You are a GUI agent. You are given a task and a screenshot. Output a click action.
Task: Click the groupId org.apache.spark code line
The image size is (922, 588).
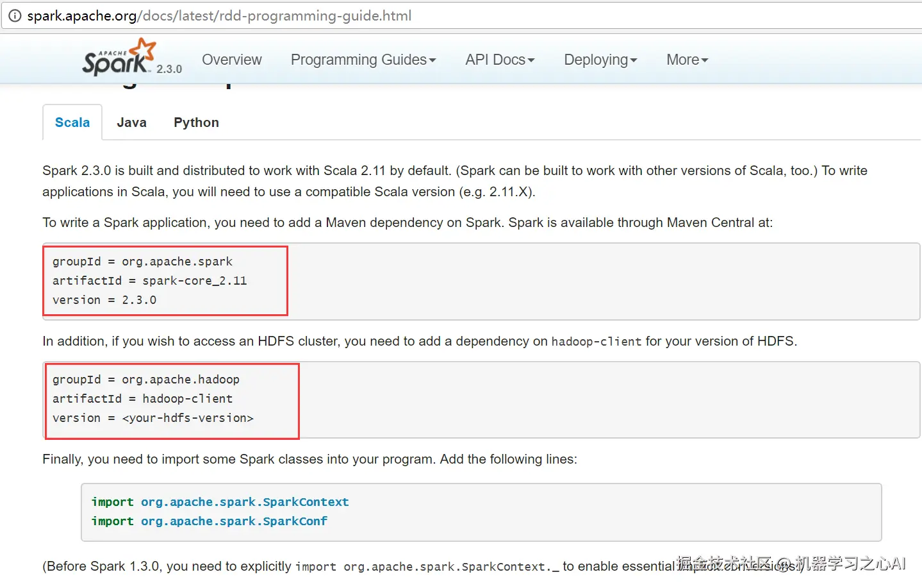click(142, 262)
